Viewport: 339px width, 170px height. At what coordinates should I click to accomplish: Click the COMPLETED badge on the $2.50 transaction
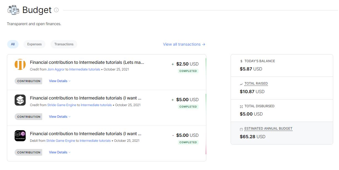coord(188,71)
